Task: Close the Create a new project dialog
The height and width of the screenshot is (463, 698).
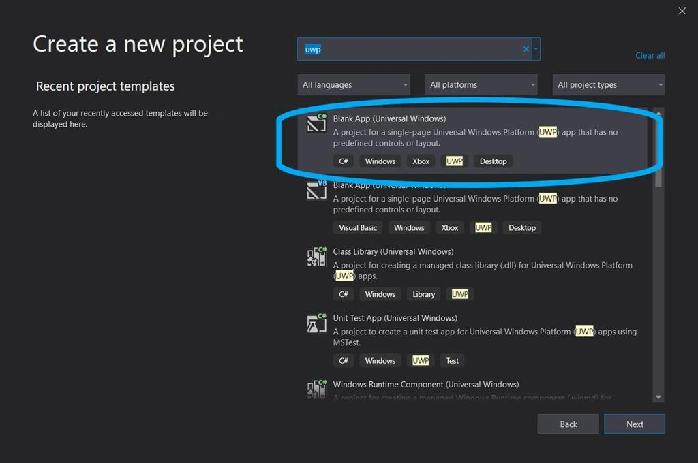Action: [x=682, y=11]
